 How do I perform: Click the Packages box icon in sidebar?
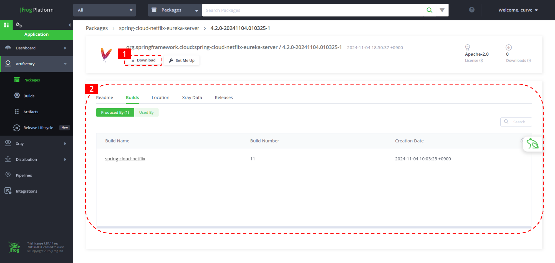(17, 80)
